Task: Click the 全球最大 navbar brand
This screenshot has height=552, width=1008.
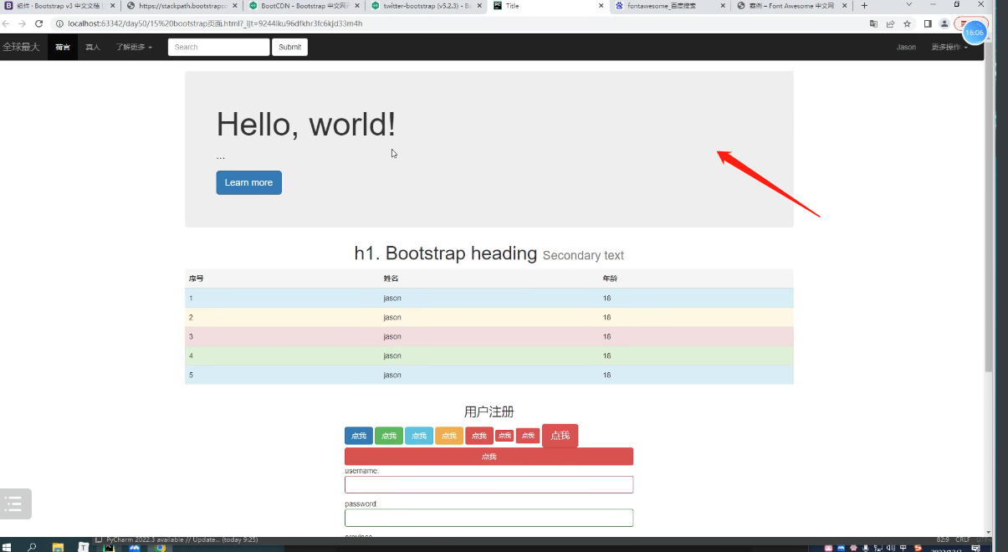Action: (21, 47)
